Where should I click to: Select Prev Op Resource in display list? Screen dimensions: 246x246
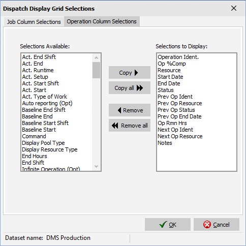(x=180, y=103)
